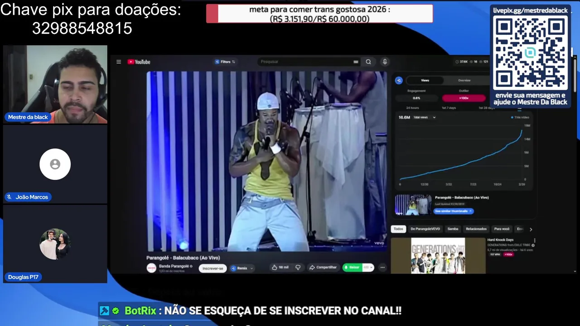
Task: Open the Filters button in YouTube header
Action: [225, 62]
